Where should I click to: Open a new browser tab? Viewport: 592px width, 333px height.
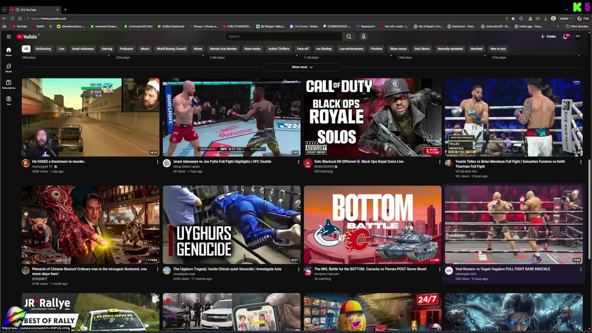click(65, 10)
